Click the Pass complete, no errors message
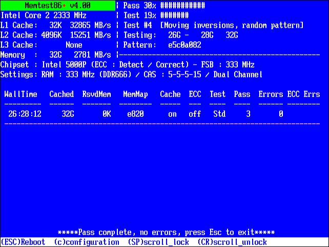 tap(166, 233)
